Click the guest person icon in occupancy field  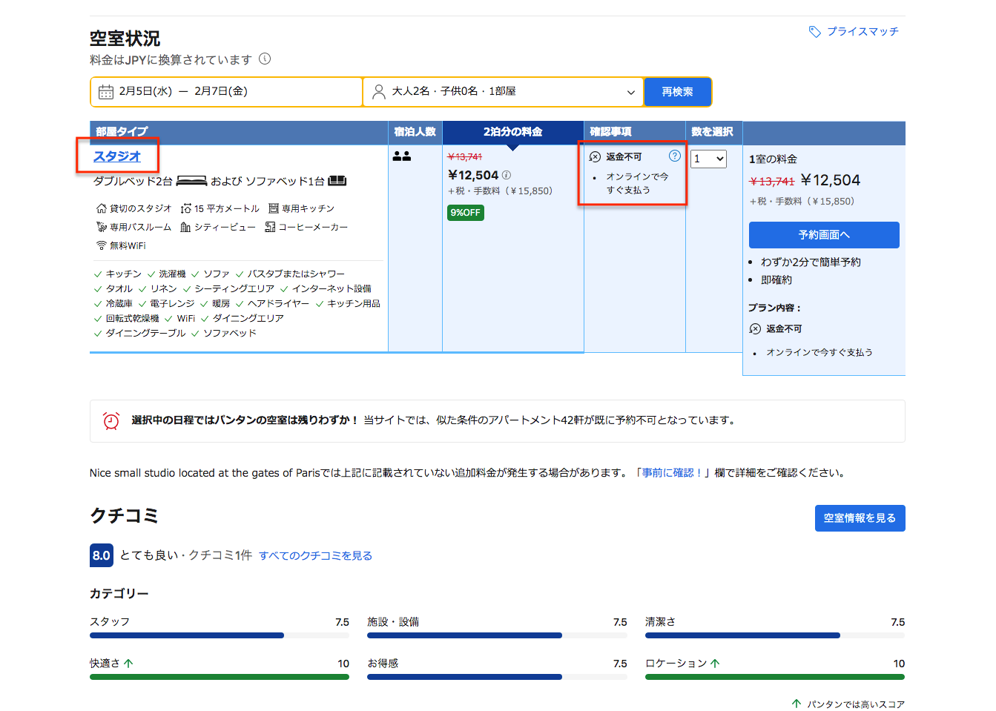[x=378, y=92]
